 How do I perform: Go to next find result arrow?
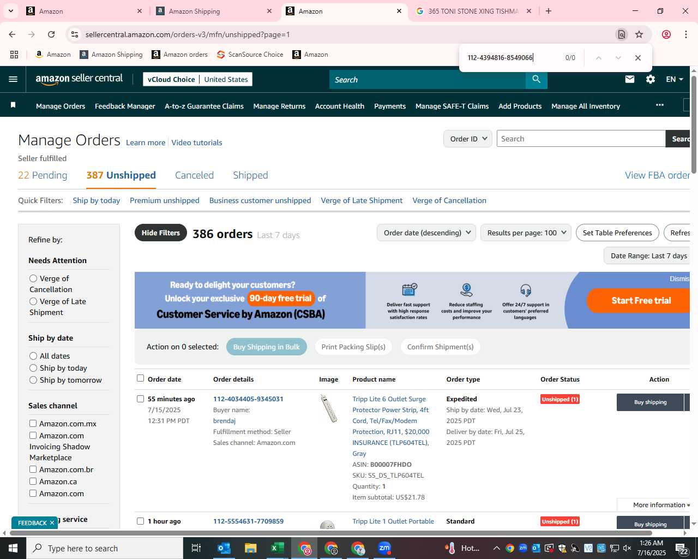[x=618, y=58]
